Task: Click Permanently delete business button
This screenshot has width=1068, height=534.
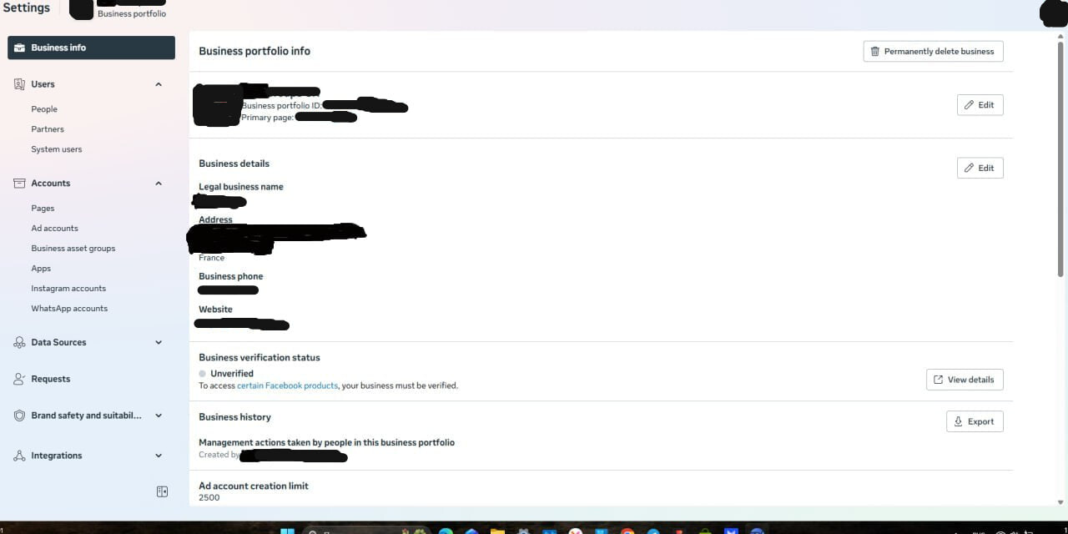Action: pos(933,52)
